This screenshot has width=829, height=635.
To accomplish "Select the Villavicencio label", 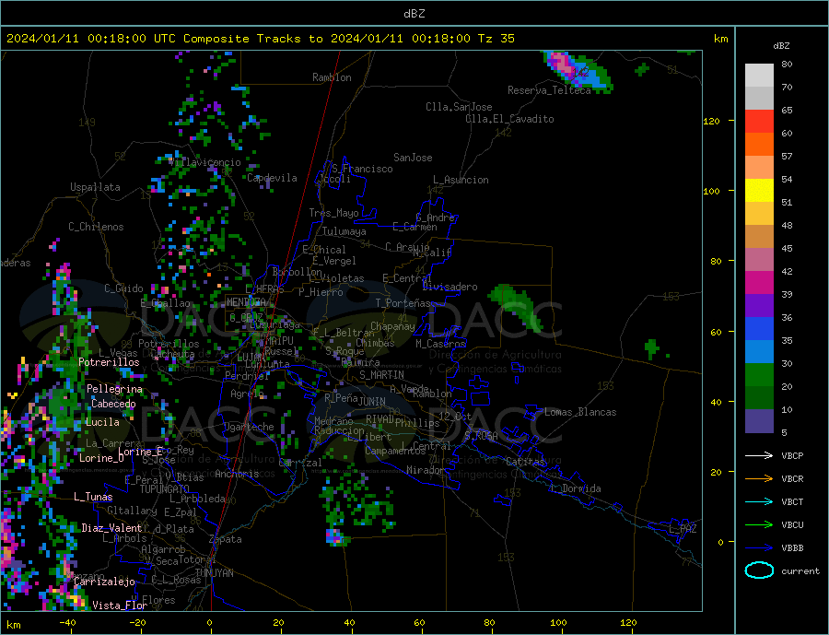I will click(205, 162).
